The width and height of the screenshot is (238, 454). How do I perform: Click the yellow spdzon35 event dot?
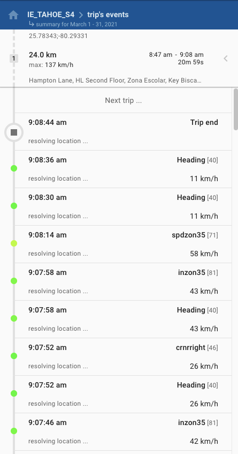[x=13, y=243]
